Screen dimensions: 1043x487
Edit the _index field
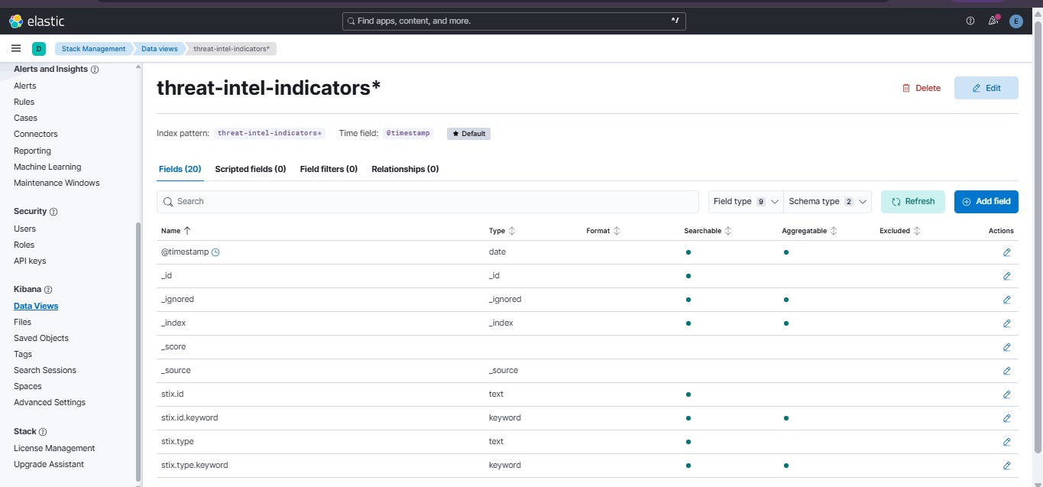pos(1006,323)
